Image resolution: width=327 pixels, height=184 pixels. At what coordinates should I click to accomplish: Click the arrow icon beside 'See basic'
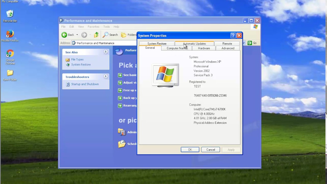click(120, 75)
